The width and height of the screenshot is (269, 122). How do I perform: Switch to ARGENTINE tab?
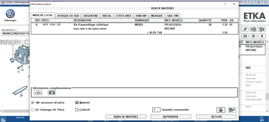tap(91, 16)
